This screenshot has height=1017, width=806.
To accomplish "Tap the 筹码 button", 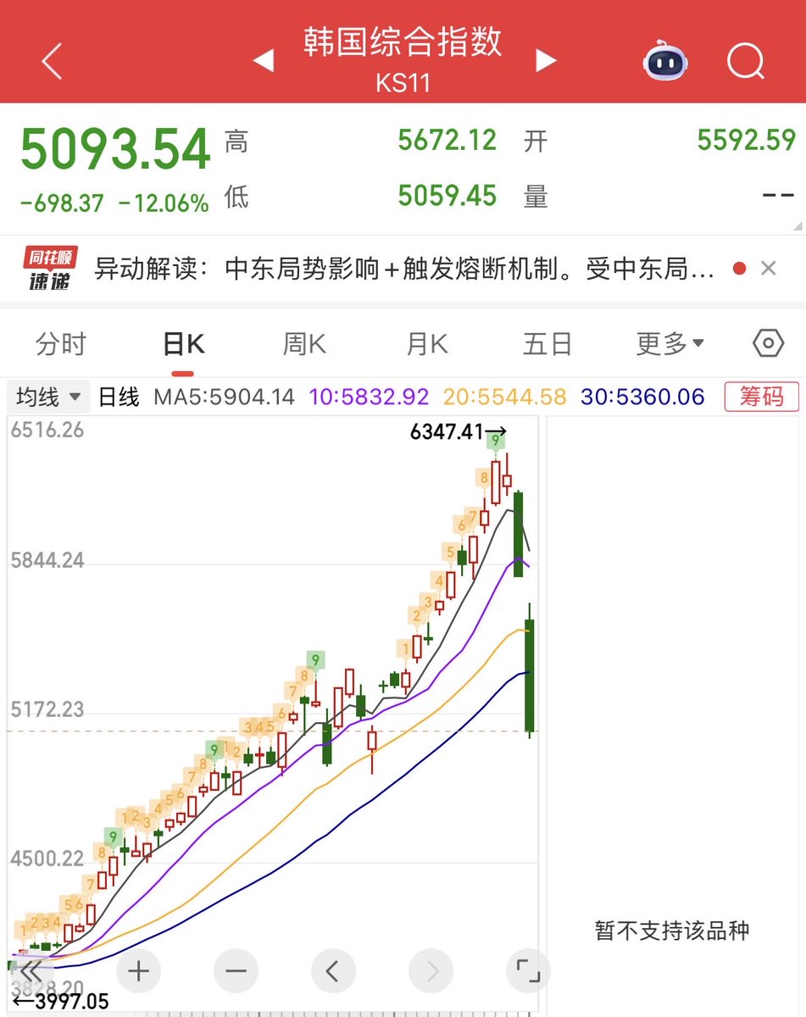I will point(760,396).
